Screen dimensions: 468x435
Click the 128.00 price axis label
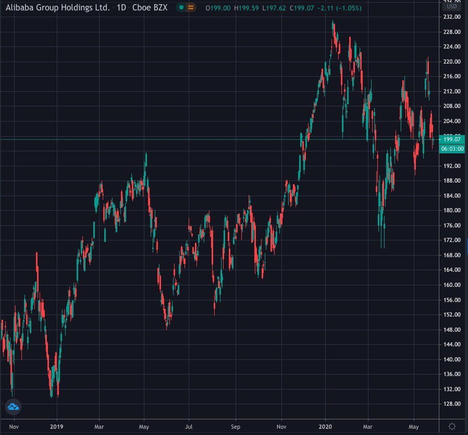452,404
